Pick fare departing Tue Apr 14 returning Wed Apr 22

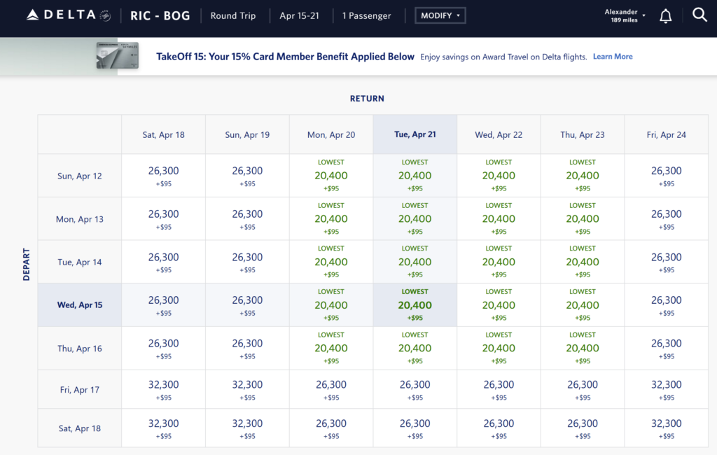point(499,262)
